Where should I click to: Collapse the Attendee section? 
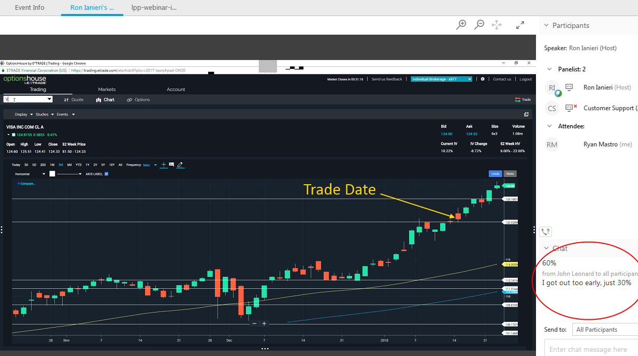point(550,126)
